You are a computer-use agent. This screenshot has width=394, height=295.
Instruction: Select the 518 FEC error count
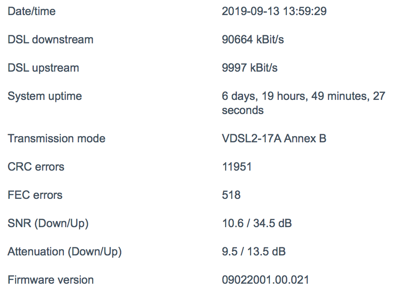click(231, 195)
